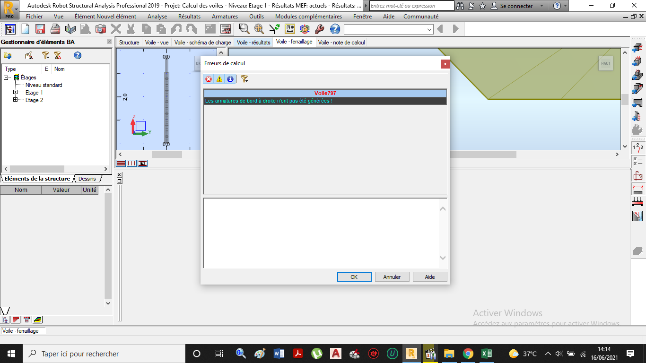Switch to the Structure tab

(x=129, y=43)
